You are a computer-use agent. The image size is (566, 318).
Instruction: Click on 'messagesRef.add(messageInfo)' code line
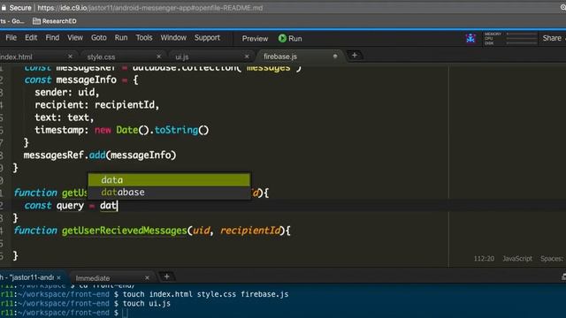point(100,155)
